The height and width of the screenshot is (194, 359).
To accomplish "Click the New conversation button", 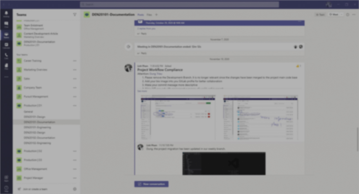I will pyautogui.click(x=151, y=184).
